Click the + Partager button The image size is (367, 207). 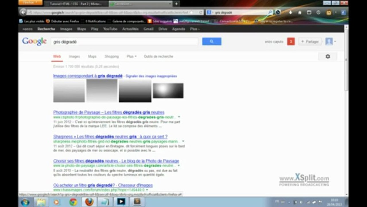(x=310, y=42)
